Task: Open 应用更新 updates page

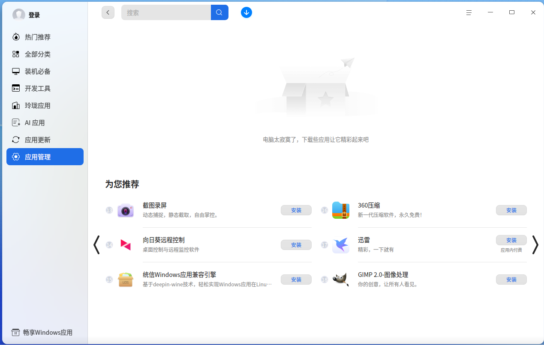Action: coord(45,140)
